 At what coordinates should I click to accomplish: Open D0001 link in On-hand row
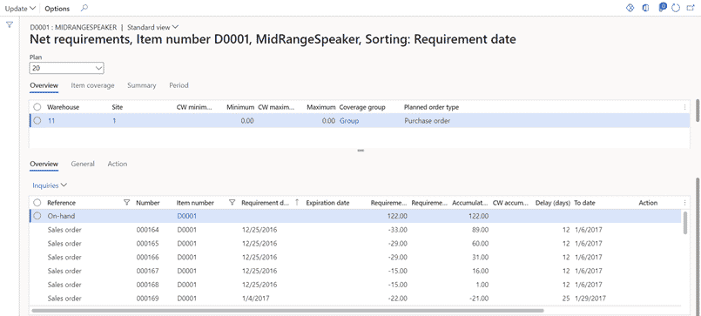pyautogui.click(x=187, y=216)
